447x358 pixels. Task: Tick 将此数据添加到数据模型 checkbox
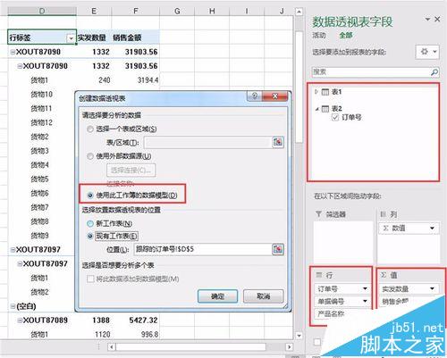90,279
